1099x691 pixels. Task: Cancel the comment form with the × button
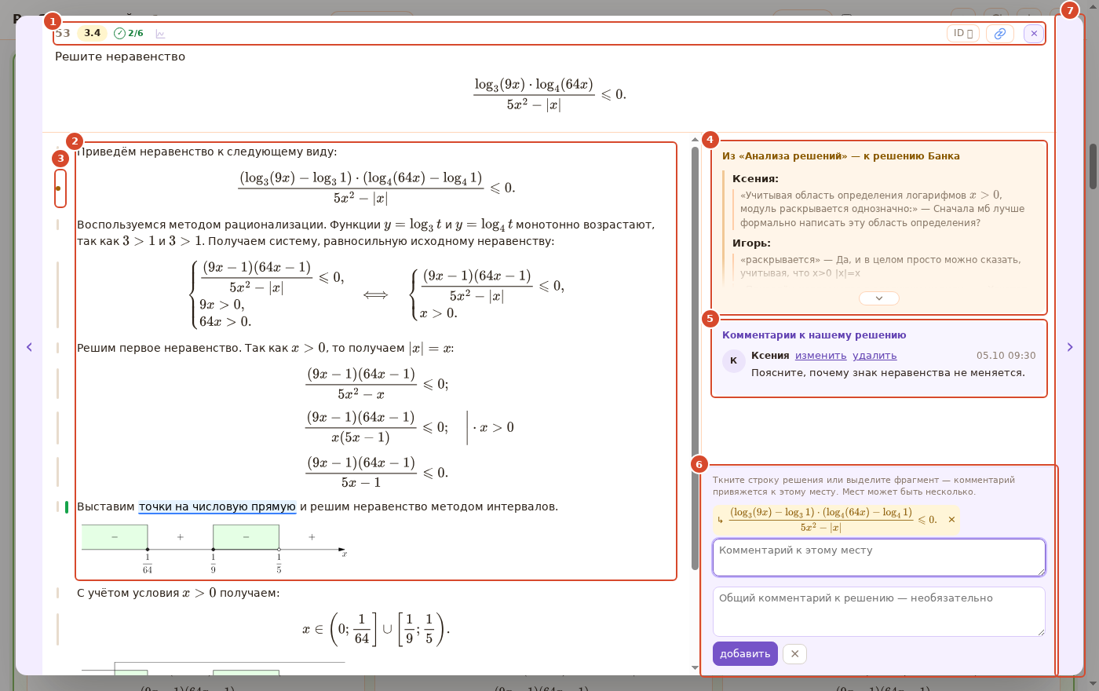pyautogui.click(x=794, y=654)
